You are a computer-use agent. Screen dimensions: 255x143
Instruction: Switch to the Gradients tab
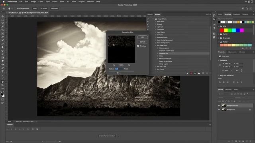coord(237,14)
